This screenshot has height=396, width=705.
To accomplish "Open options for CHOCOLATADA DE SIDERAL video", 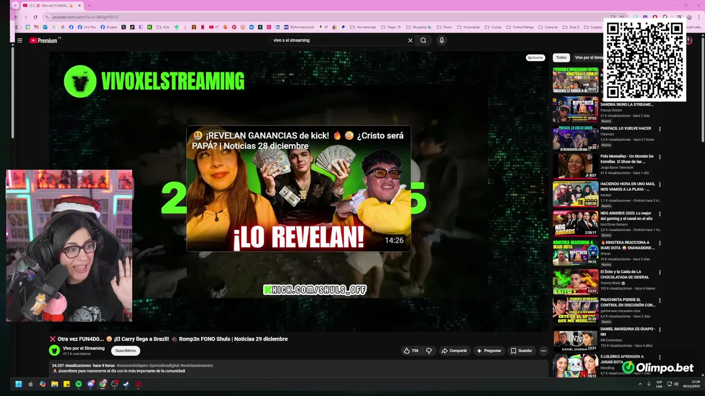I will 660,272.
